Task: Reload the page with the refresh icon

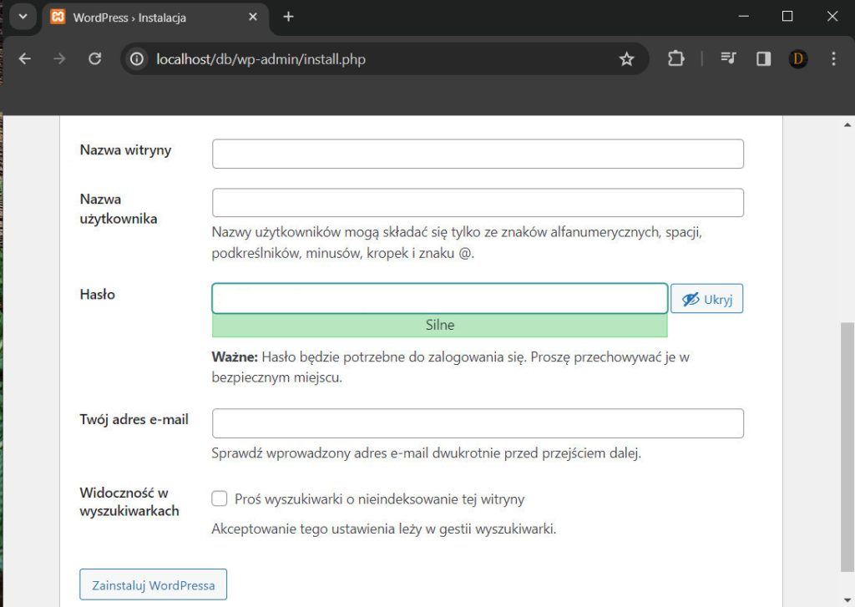Action: 95,59
